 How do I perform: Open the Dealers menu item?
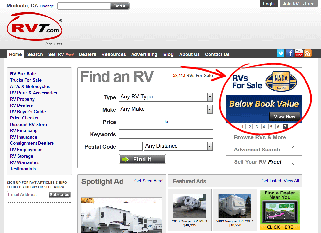click(87, 54)
